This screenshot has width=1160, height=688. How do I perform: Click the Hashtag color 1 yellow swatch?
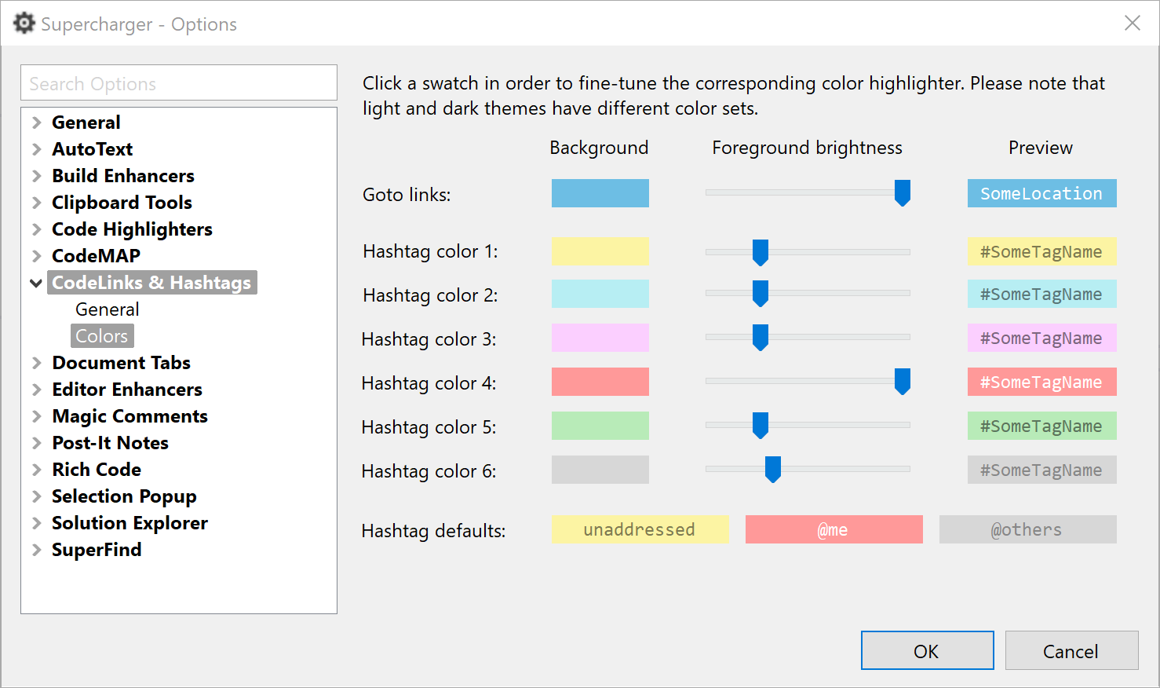pyautogui.click(x=600, y=251)
